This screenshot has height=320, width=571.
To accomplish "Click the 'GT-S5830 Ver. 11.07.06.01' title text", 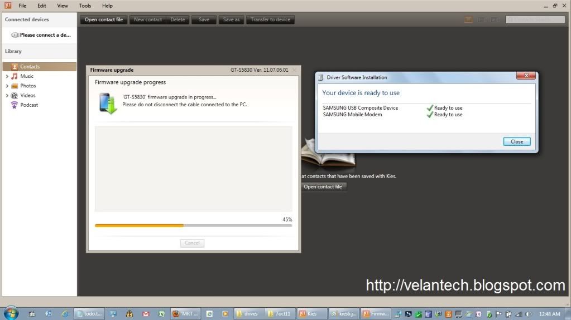I will pyautogui.click(x=259, y=70).
